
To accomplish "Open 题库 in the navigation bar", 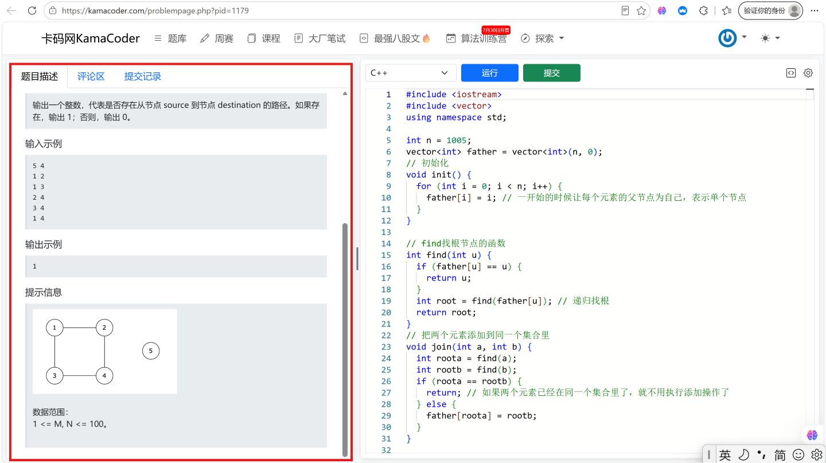I will coord(170,38).
